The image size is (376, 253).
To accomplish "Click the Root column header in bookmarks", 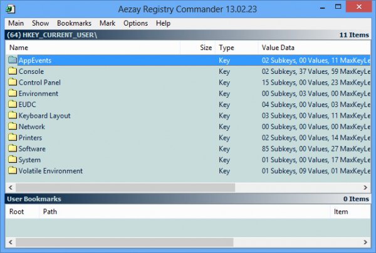I will [x=22, y=212].
